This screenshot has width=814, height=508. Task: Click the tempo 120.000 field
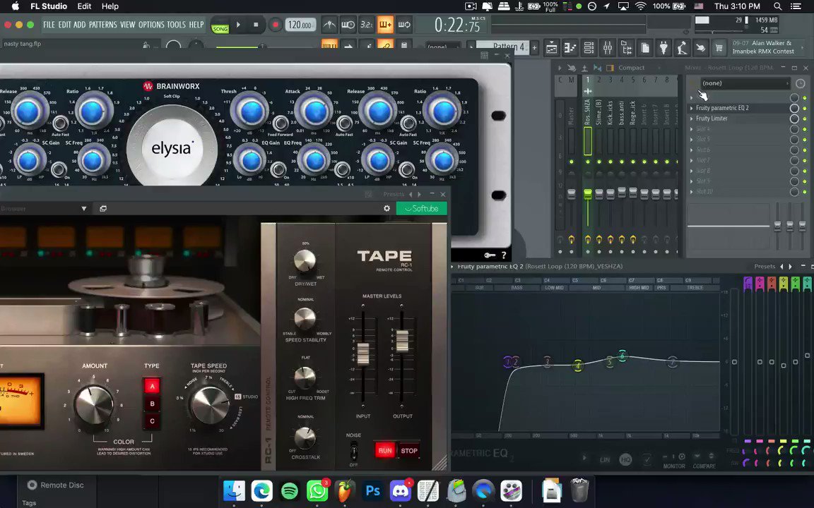[x=300, y=25]
